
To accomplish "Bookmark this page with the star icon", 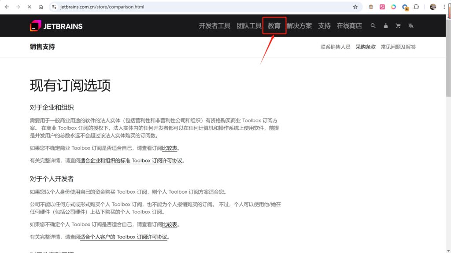I will tap(355, 7).
